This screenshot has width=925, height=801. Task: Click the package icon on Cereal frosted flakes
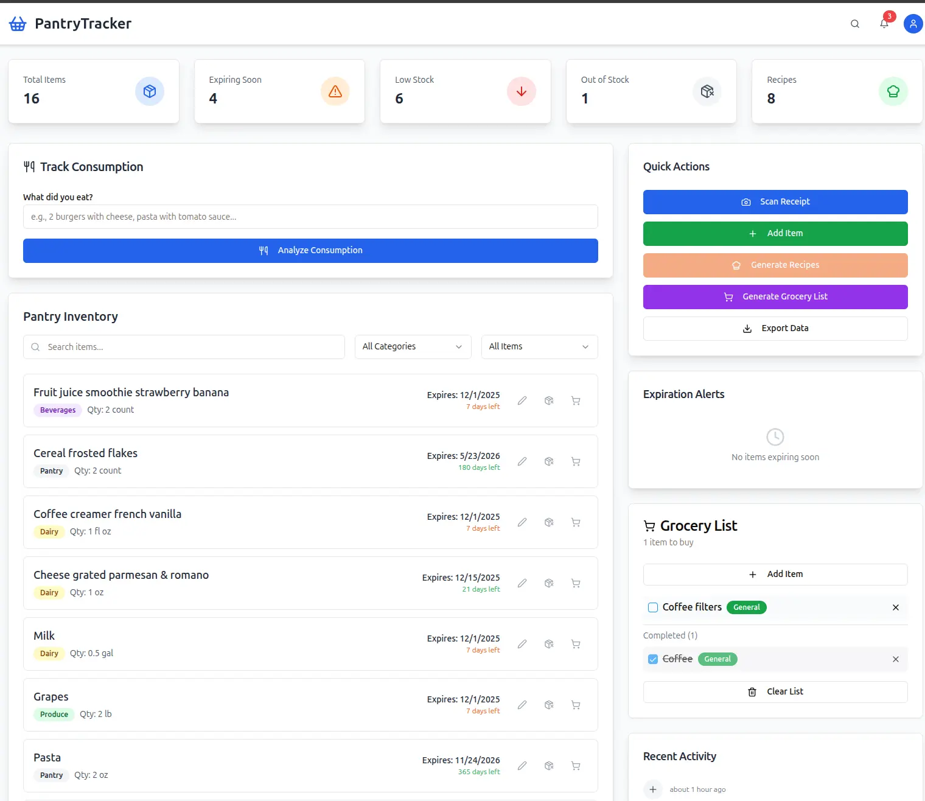[549, 461]
